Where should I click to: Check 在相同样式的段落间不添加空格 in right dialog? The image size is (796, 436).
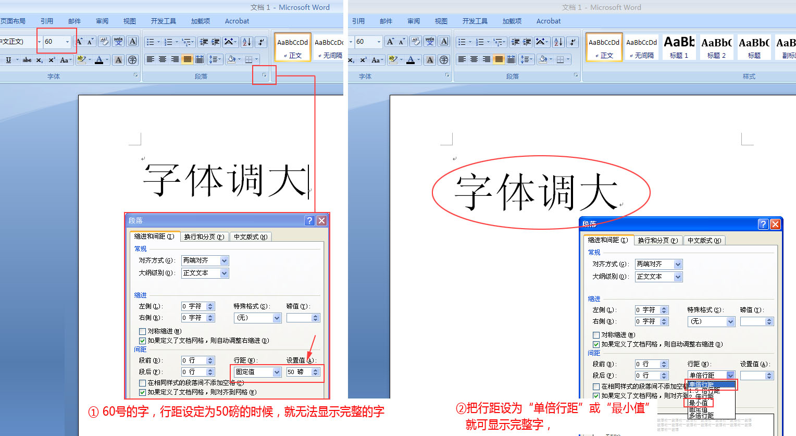pos(596,387)
